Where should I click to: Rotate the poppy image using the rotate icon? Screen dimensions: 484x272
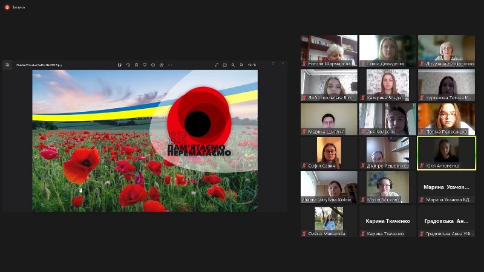tap(128, 65)
